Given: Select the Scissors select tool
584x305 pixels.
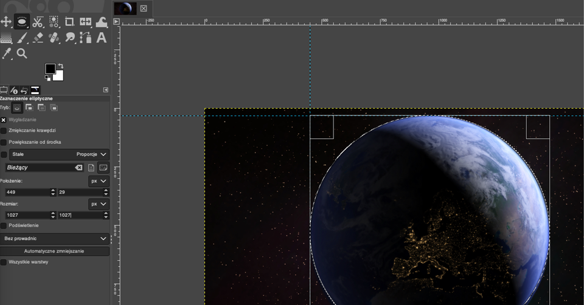Looking at the screenshot, I should pos(38,22).
